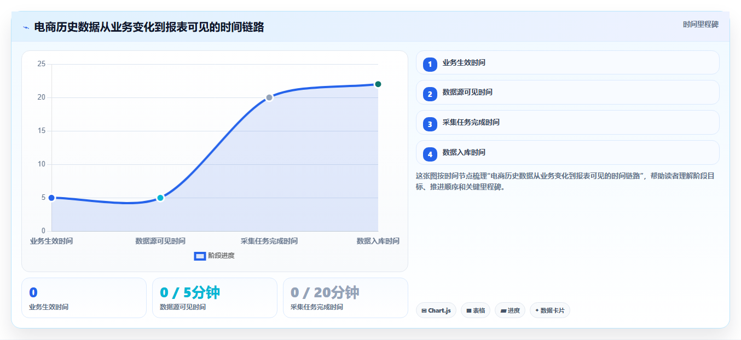Click the number 1 step badge
Viewport: 741px width, 340px height.
click(430, 64)
